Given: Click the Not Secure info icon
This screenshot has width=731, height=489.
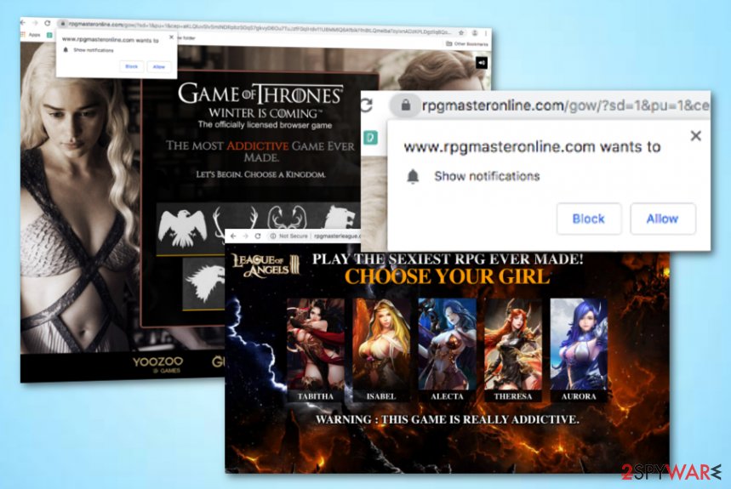Looking at the screenshot, I should click(x=273, y=236).
